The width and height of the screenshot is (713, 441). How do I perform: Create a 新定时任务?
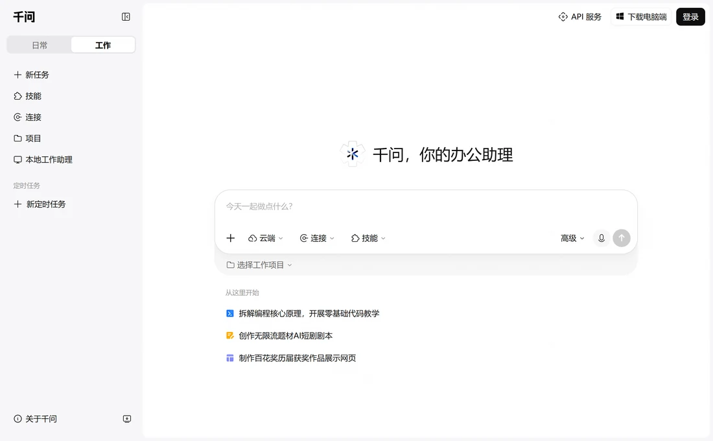pyautogui.click(x=40, y=204)
